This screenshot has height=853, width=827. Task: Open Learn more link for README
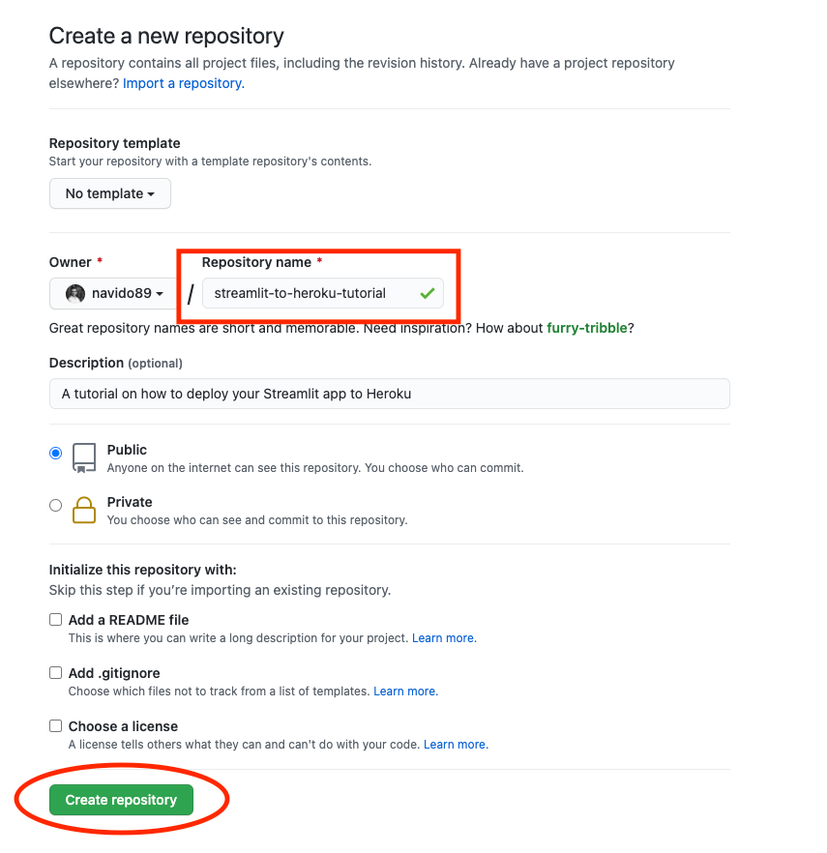pos(444,638)
